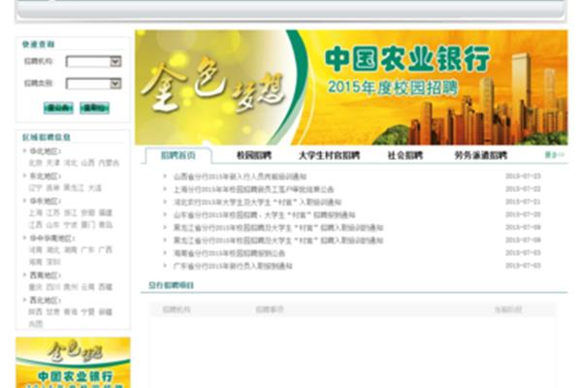Select the 内蒙古 region link
The height and width of the screenshot is (388, 582).
[x=109, y=163]
